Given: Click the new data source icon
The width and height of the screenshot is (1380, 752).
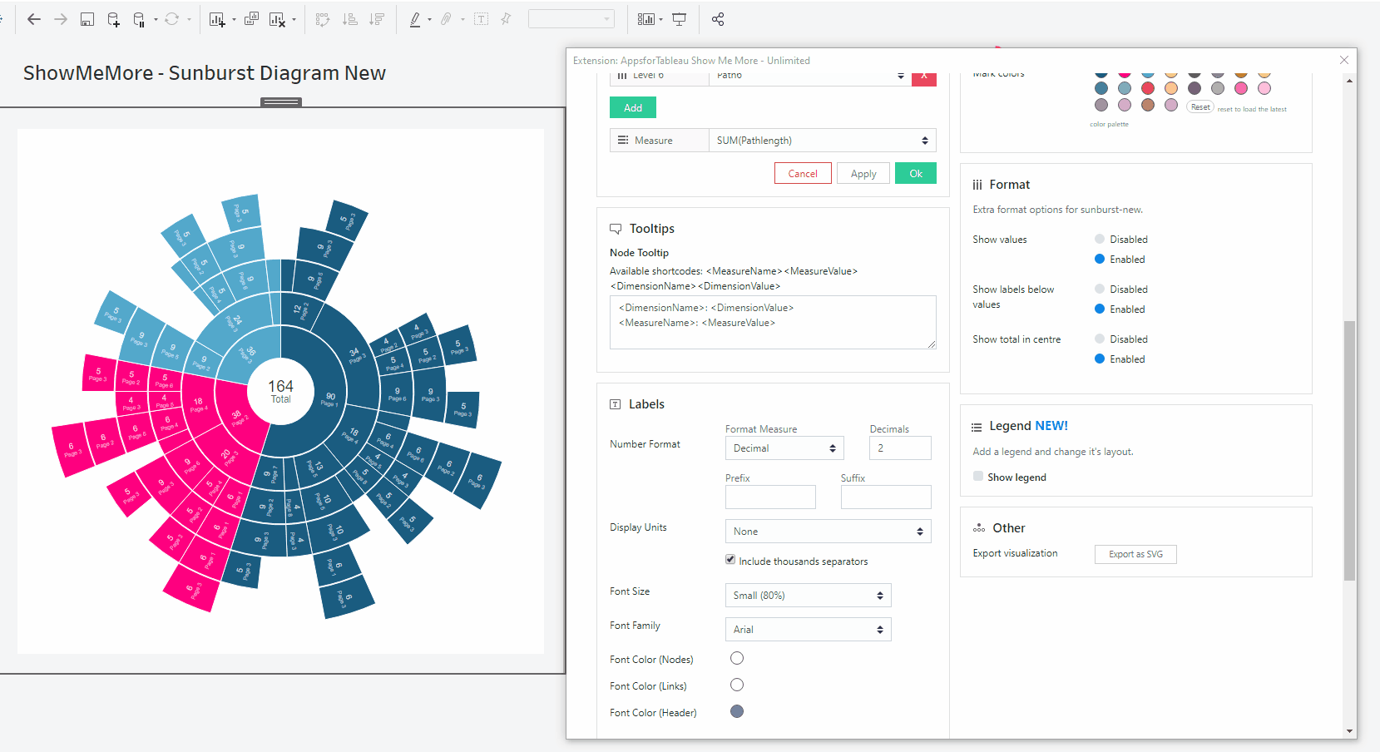Looking at the screenshot, I should [114, 19].
